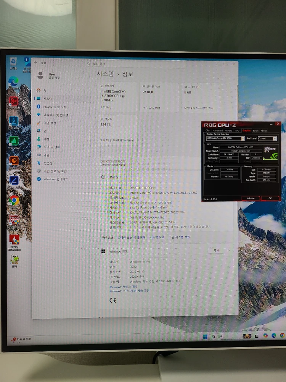Viewport: 286px width, 382px height.
Task: Switch to the Bench tab in CPU-Z
Action: coord(255,131)
